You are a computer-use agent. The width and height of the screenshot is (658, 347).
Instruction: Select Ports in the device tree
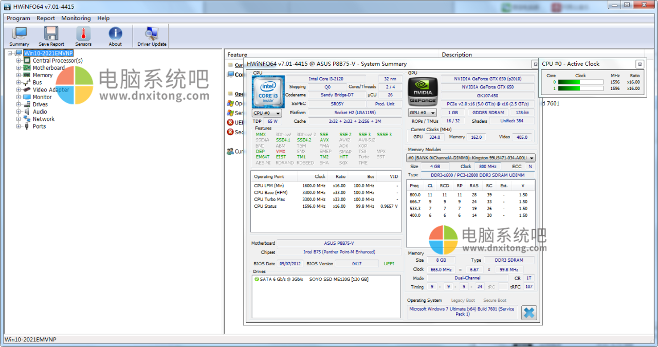[40, 126]
